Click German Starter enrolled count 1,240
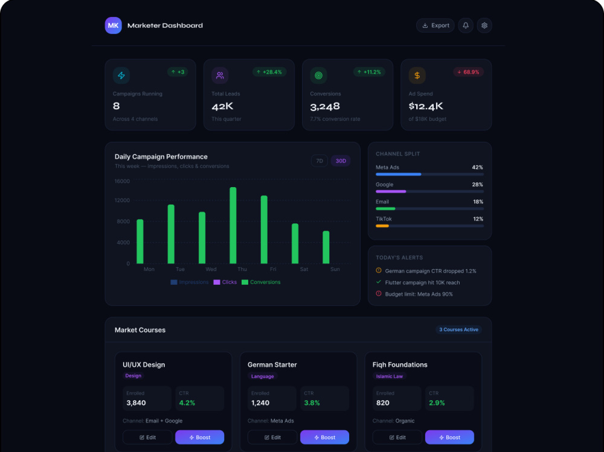 tap(260, 403)
